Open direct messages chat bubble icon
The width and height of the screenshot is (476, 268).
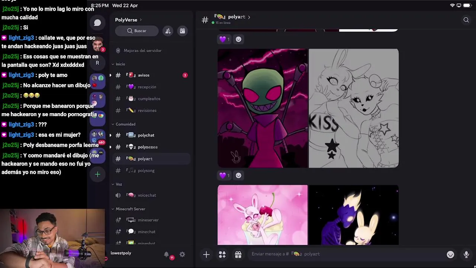point(97,23)
